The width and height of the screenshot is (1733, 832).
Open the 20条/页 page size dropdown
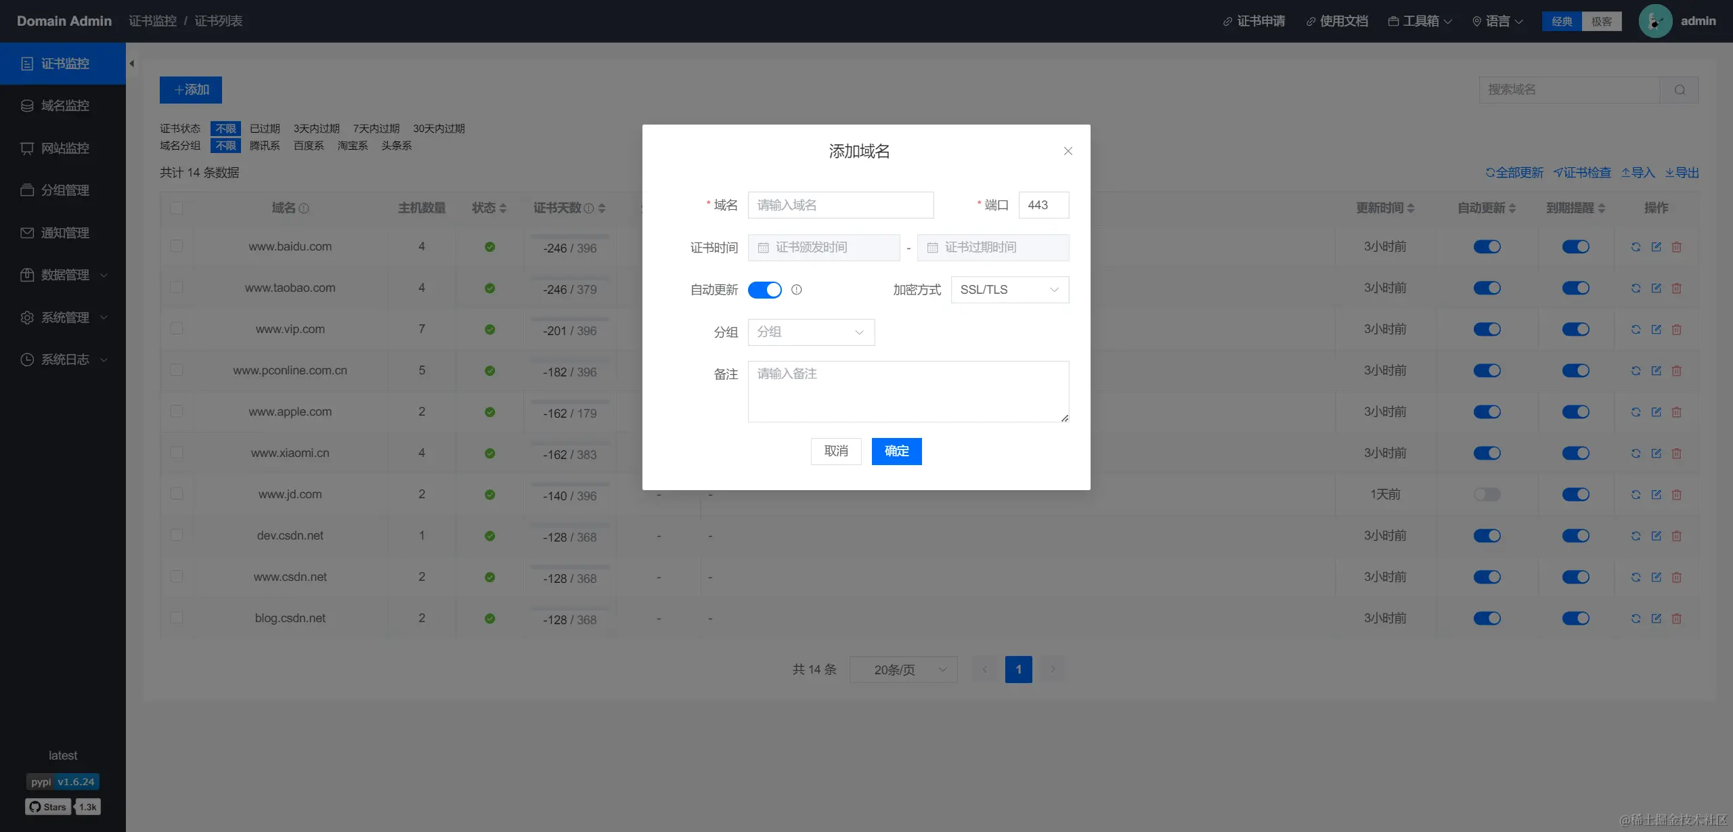click(x=903, y=670)
